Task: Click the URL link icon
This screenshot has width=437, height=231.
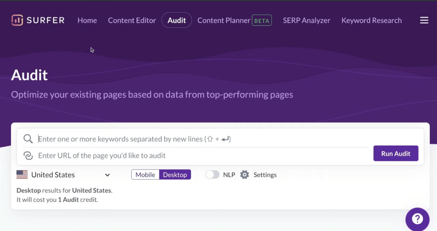Action: (28, 155)
